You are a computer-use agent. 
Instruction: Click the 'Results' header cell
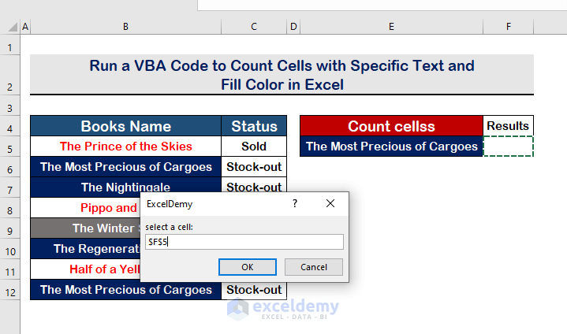pyautogui.click(x=509, y=126)
